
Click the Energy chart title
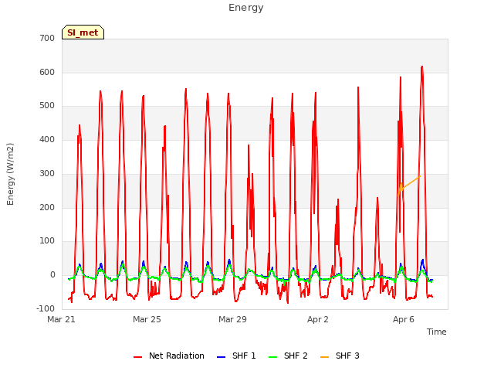click(246, 8)
